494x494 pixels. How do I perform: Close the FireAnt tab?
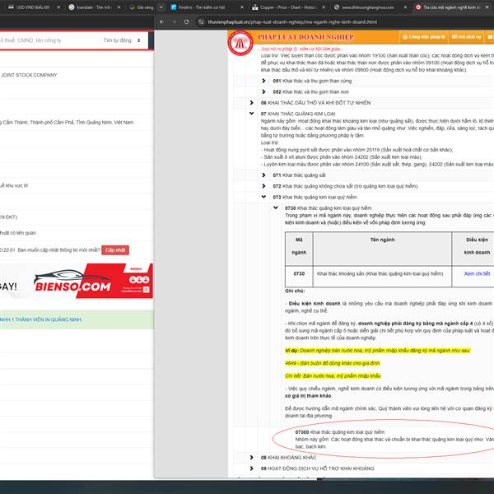241,7
